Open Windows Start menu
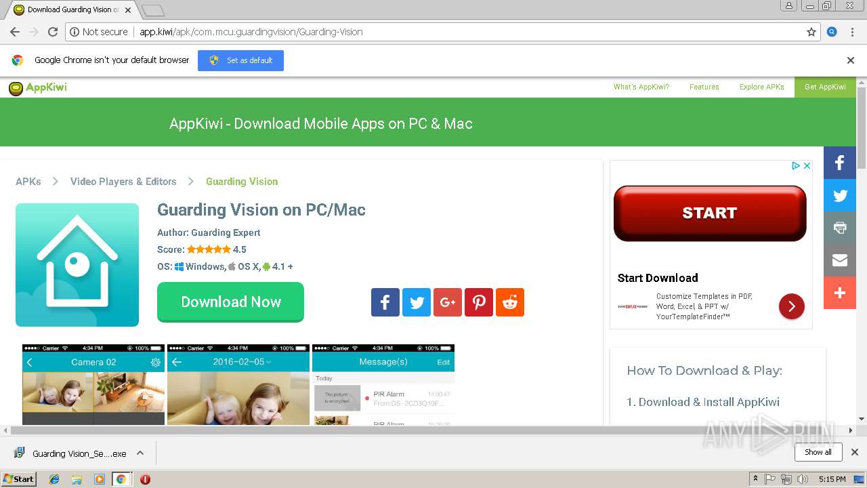The image size is (867, 488). 19,479
